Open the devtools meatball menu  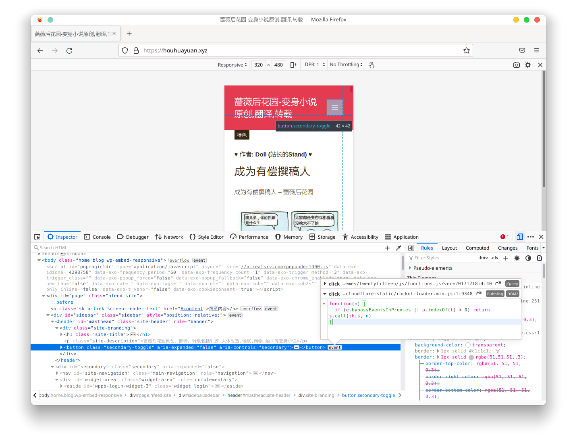click(531, 237)
